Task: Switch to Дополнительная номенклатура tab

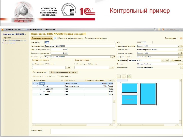Action: tap(64, 72)
